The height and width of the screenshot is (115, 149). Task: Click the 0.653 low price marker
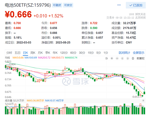(136, 97)
